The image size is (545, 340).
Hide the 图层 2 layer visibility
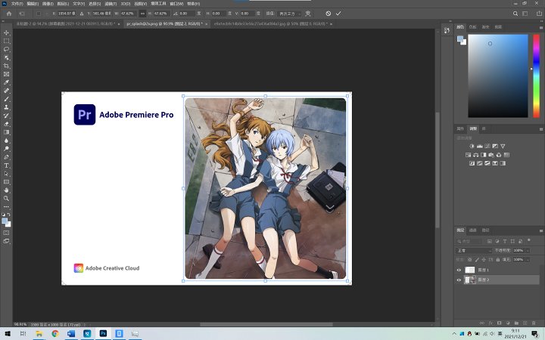click(459, 280)
